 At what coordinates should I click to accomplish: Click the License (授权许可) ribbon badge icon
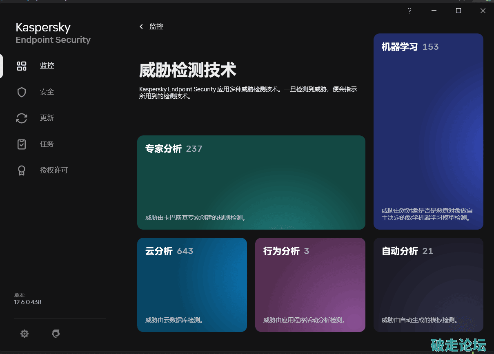[22, 170]
